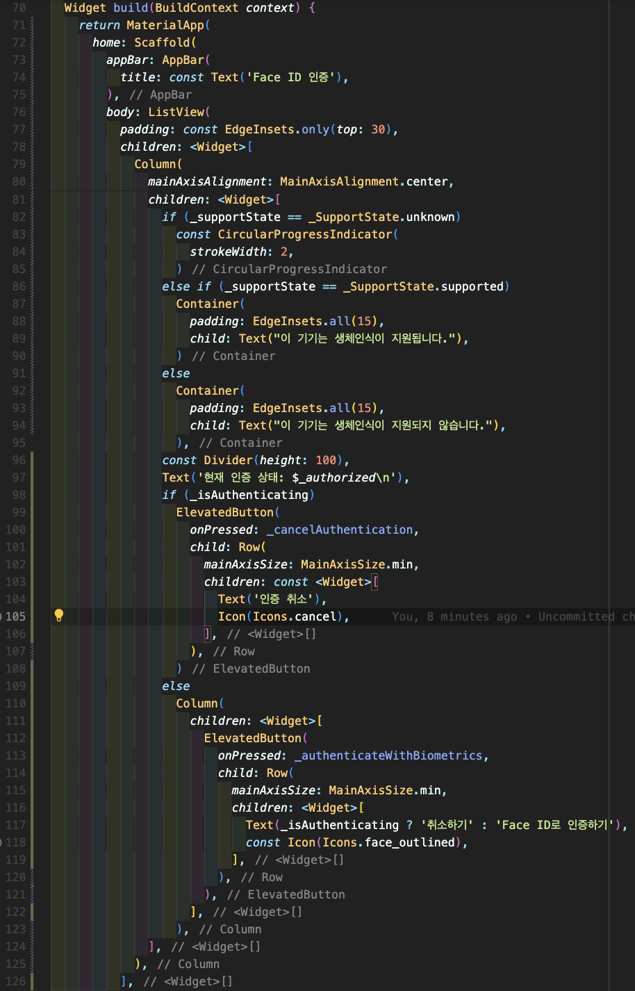Click the '취소하기' string on line 117
The height and width of the screenshot is (991, 635).
pyautogui.click(x=447, y=825)
